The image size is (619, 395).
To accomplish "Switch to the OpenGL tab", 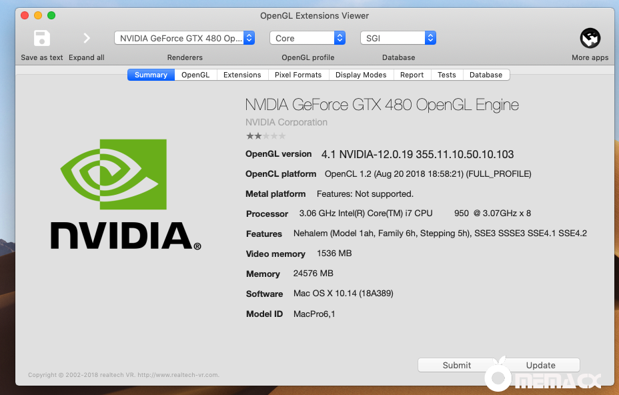I will pyautogui.click(x=195, y=75).
